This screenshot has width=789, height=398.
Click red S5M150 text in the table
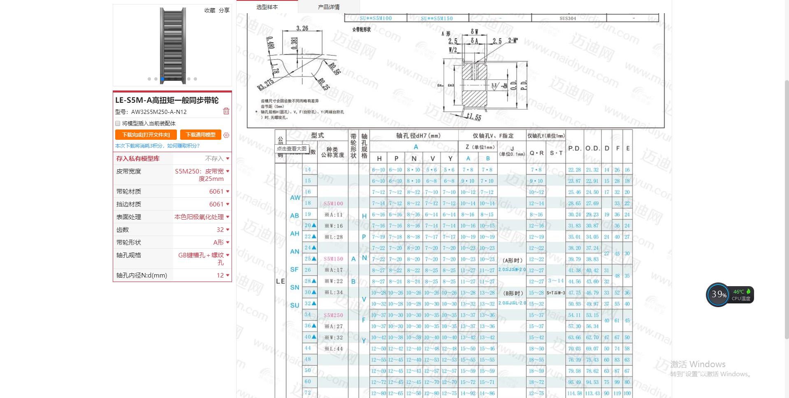pos(333,259)
